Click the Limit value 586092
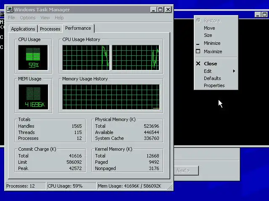The height and width of the screenshot is (201, 269). click(74, 162)
